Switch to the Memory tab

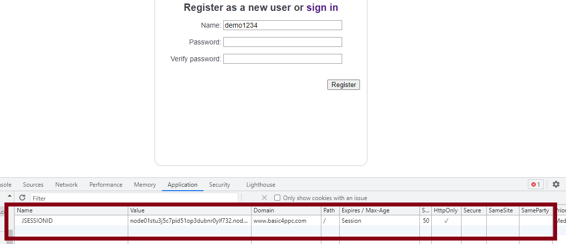pos(145,185)
